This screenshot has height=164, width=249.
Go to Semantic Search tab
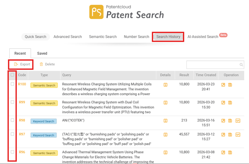tap(103, 37)
